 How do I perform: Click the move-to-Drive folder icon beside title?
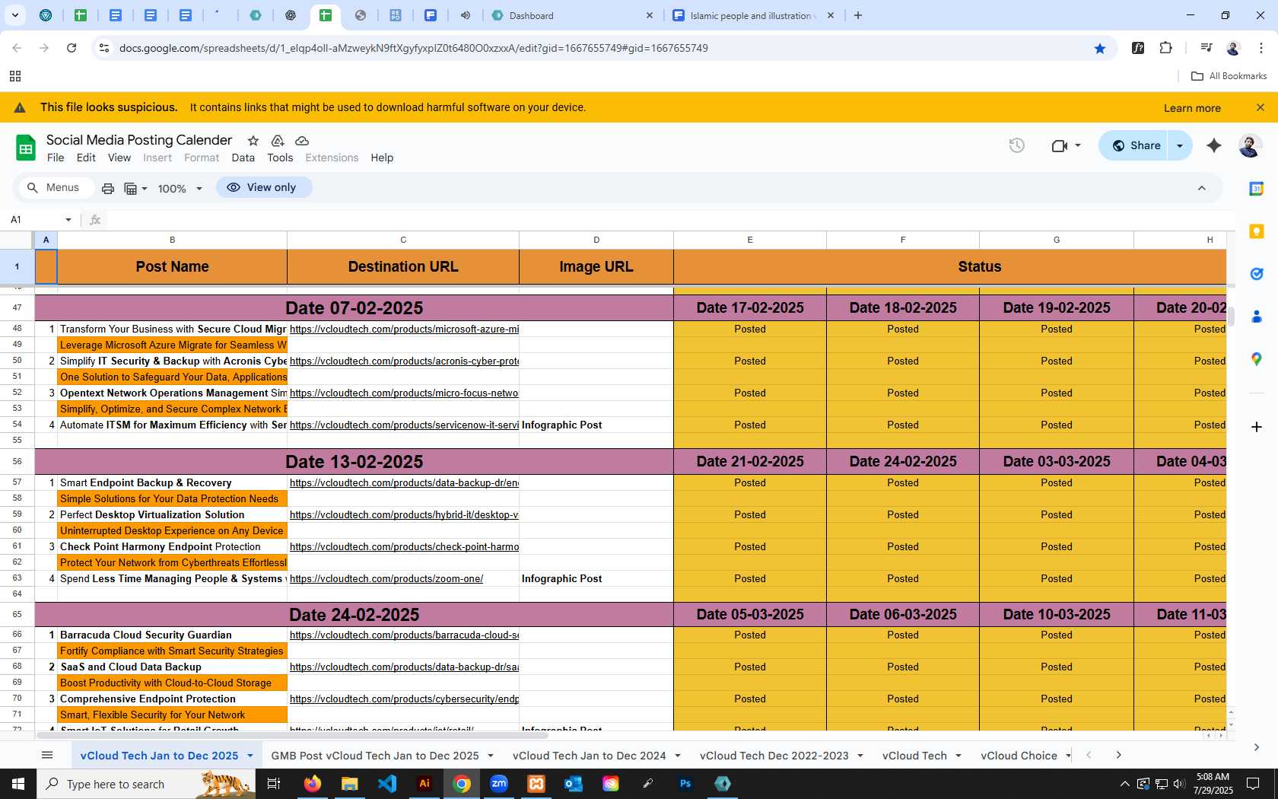(x=278, y=141)
